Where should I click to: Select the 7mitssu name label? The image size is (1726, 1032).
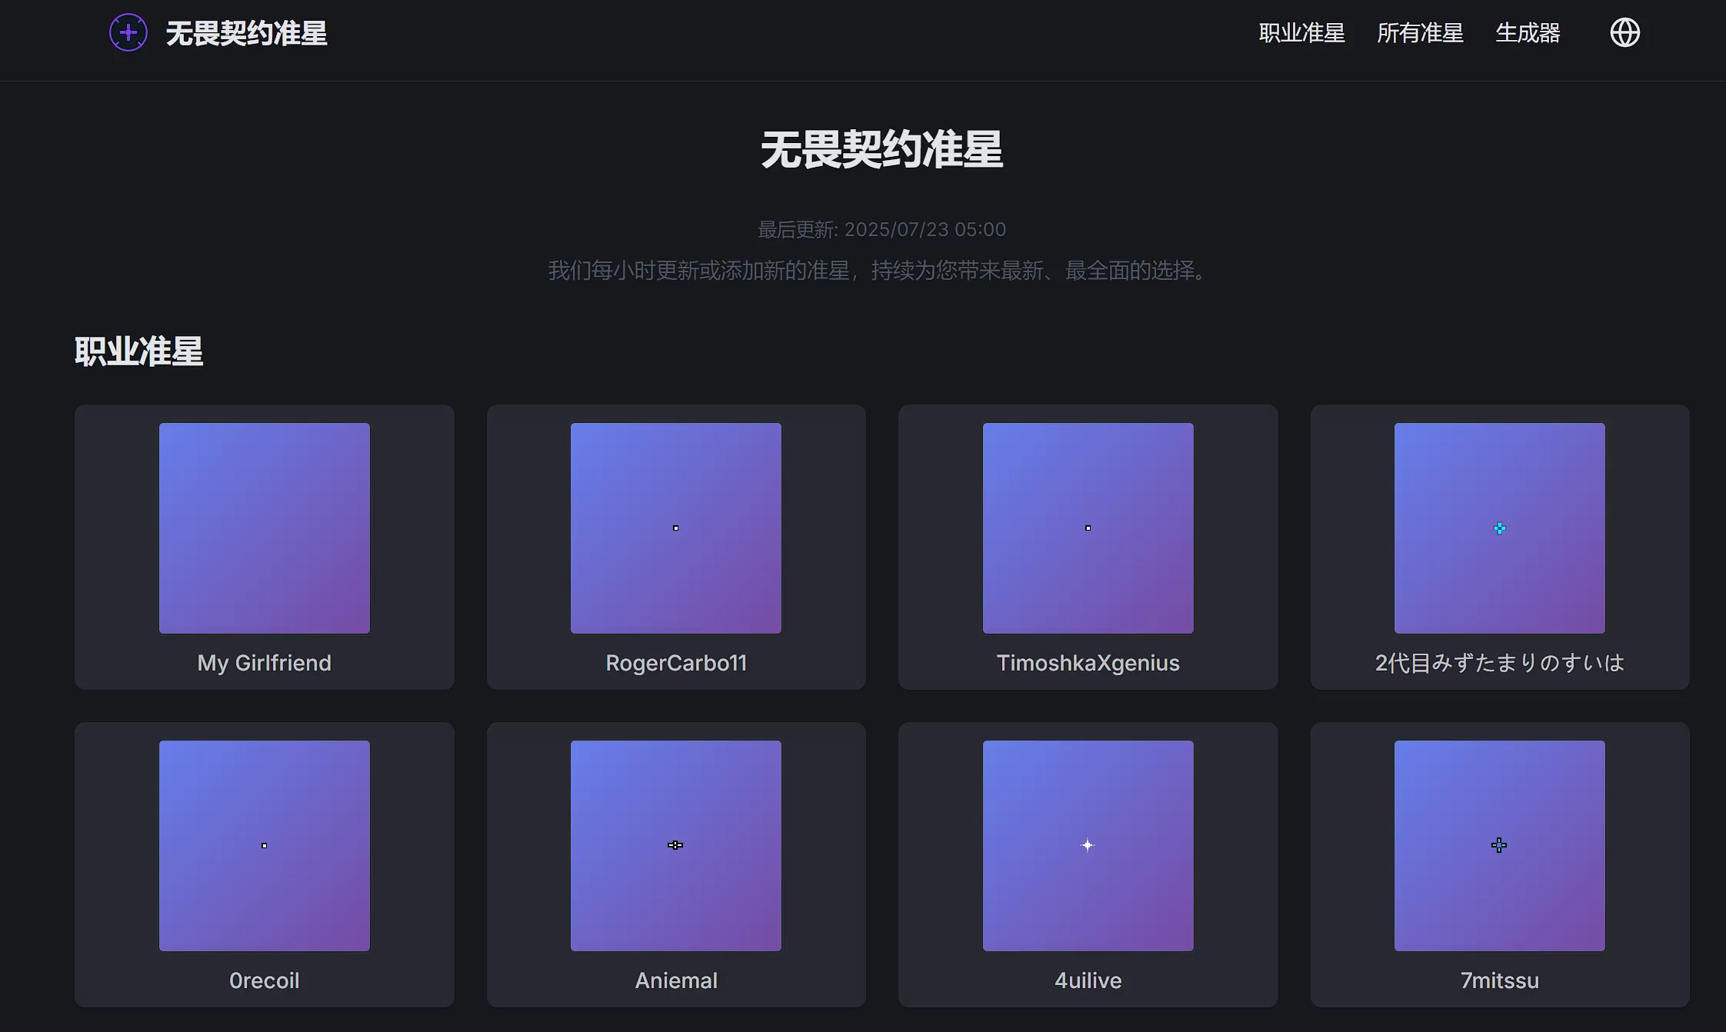1498,980
